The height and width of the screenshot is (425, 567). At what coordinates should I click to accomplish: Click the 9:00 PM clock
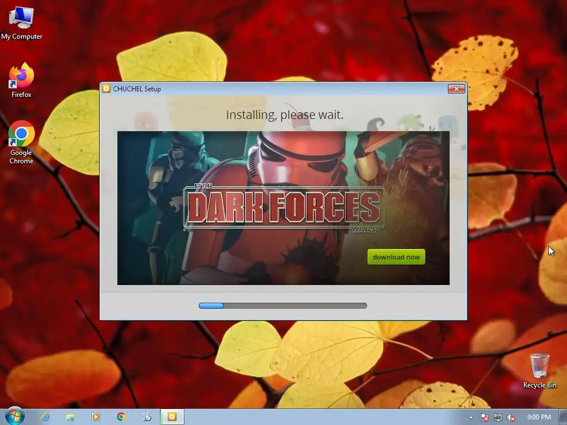pos(539,417)
